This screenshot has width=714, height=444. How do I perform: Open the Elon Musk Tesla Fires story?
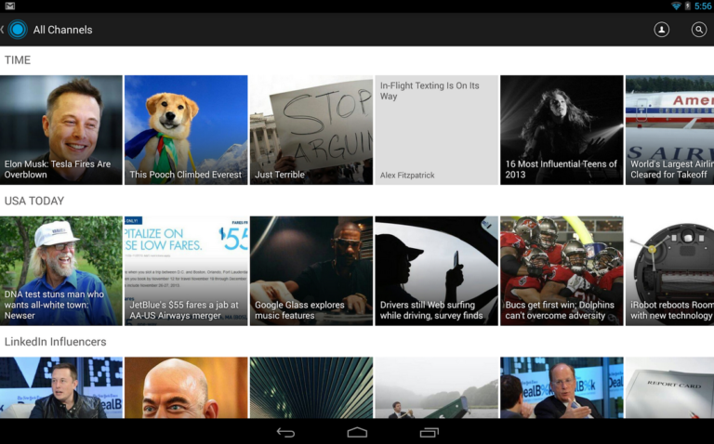[x=60, y=130]
